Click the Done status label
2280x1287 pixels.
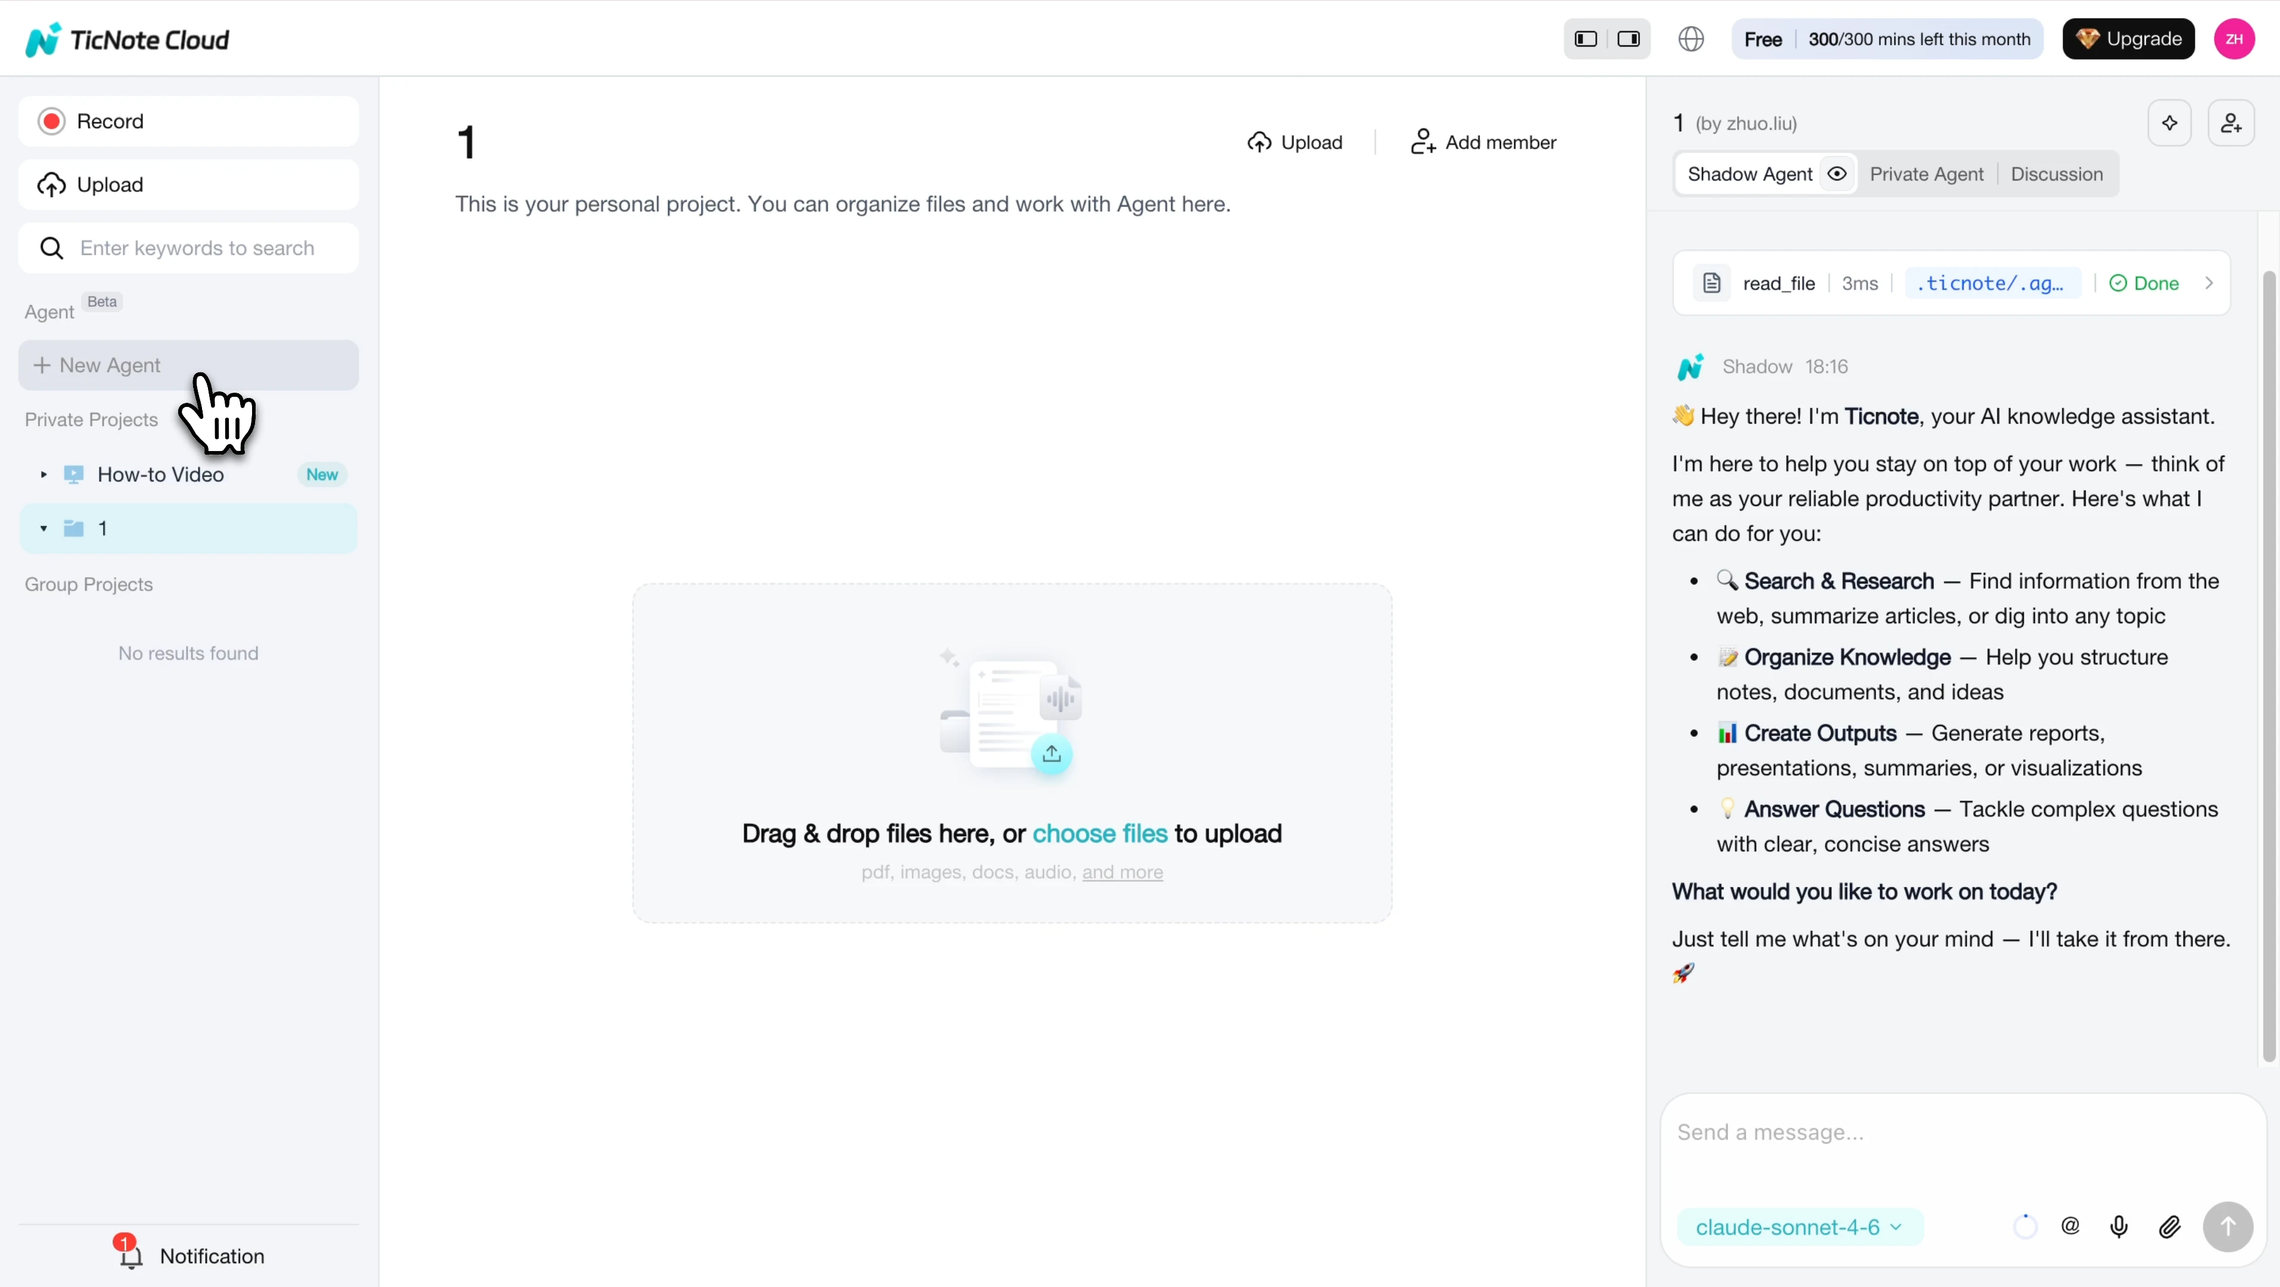tap(2144, 283)
